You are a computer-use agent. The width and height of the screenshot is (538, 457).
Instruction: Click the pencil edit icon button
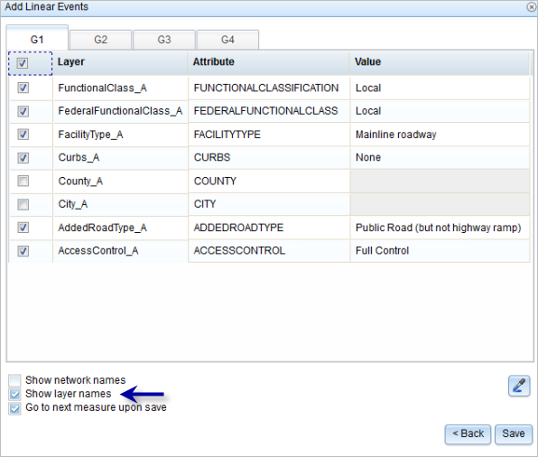point(519,386)
